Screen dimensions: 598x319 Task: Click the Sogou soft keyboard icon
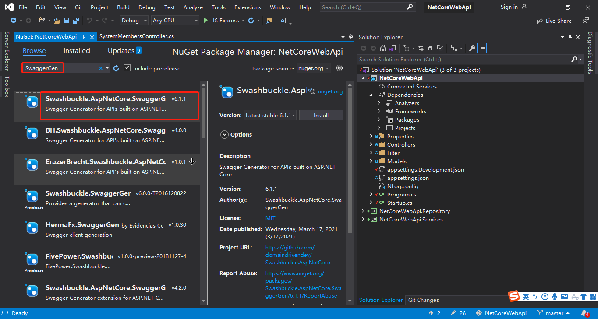pyautogui.click(x=564, y=297)
